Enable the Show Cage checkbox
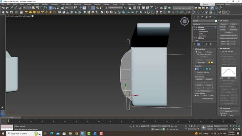Viewport: 242px width, 136px height. coord(196,62)
